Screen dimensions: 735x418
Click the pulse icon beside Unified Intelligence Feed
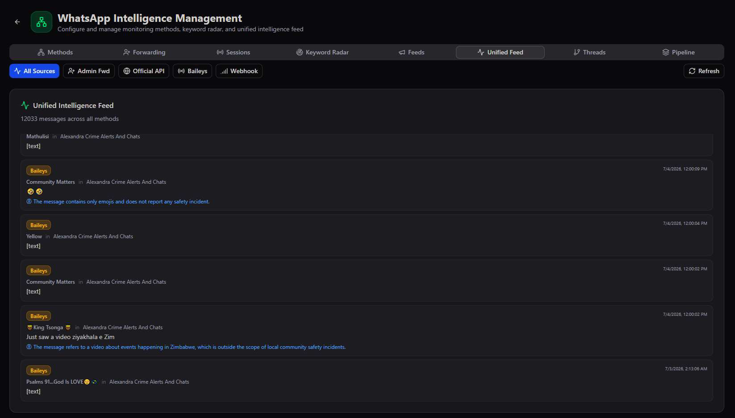(25, 105)
